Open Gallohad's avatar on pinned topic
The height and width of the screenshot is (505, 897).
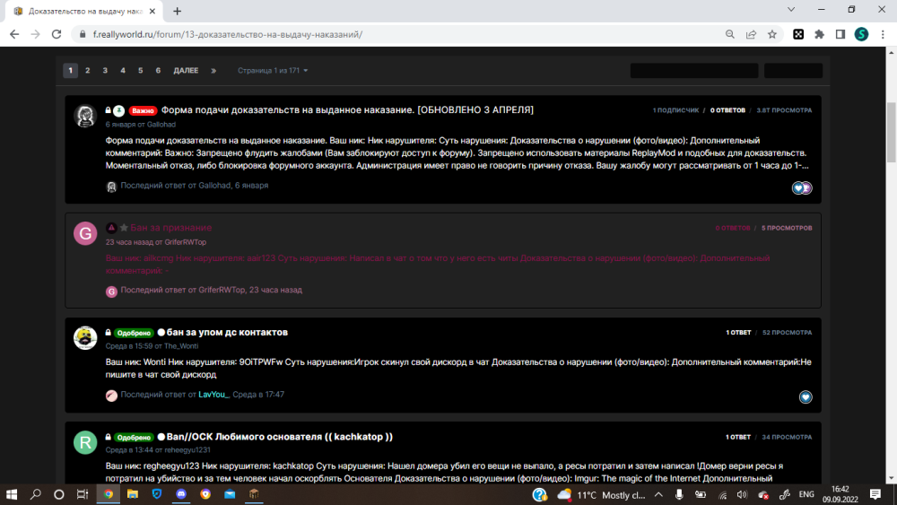[x=85, y=116]
